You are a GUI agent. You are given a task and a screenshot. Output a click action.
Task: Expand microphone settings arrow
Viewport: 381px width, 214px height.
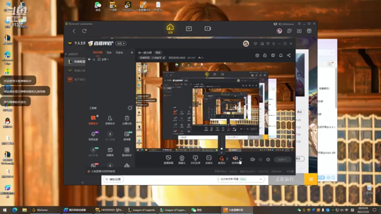pos(227,159)
